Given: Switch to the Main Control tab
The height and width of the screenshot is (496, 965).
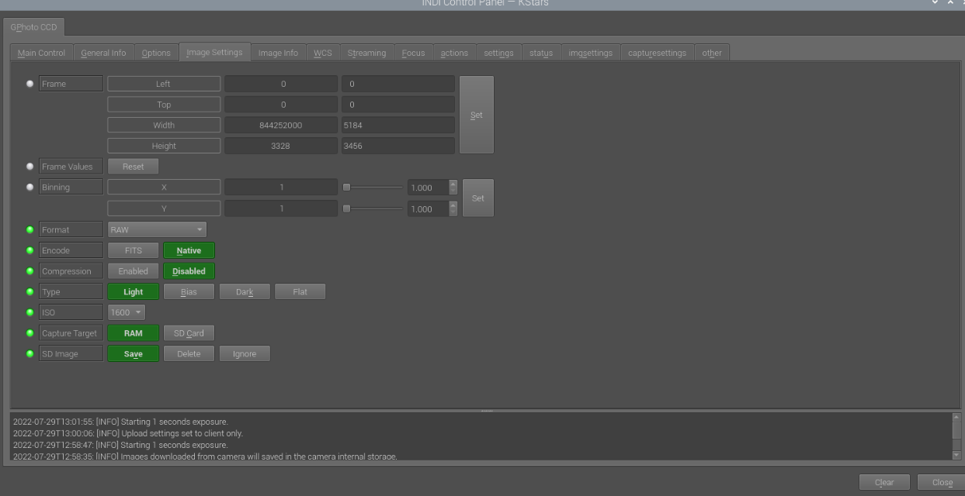Looking at the screenshot, I should (41, 53).
